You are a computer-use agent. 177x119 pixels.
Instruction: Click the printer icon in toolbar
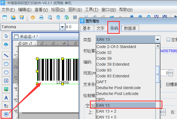tap(41, 18)
